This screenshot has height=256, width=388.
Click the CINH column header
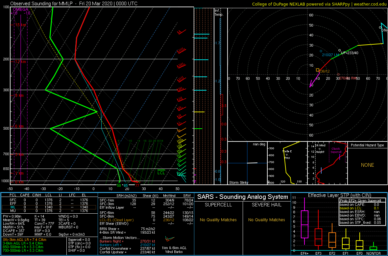coord(36,196)
